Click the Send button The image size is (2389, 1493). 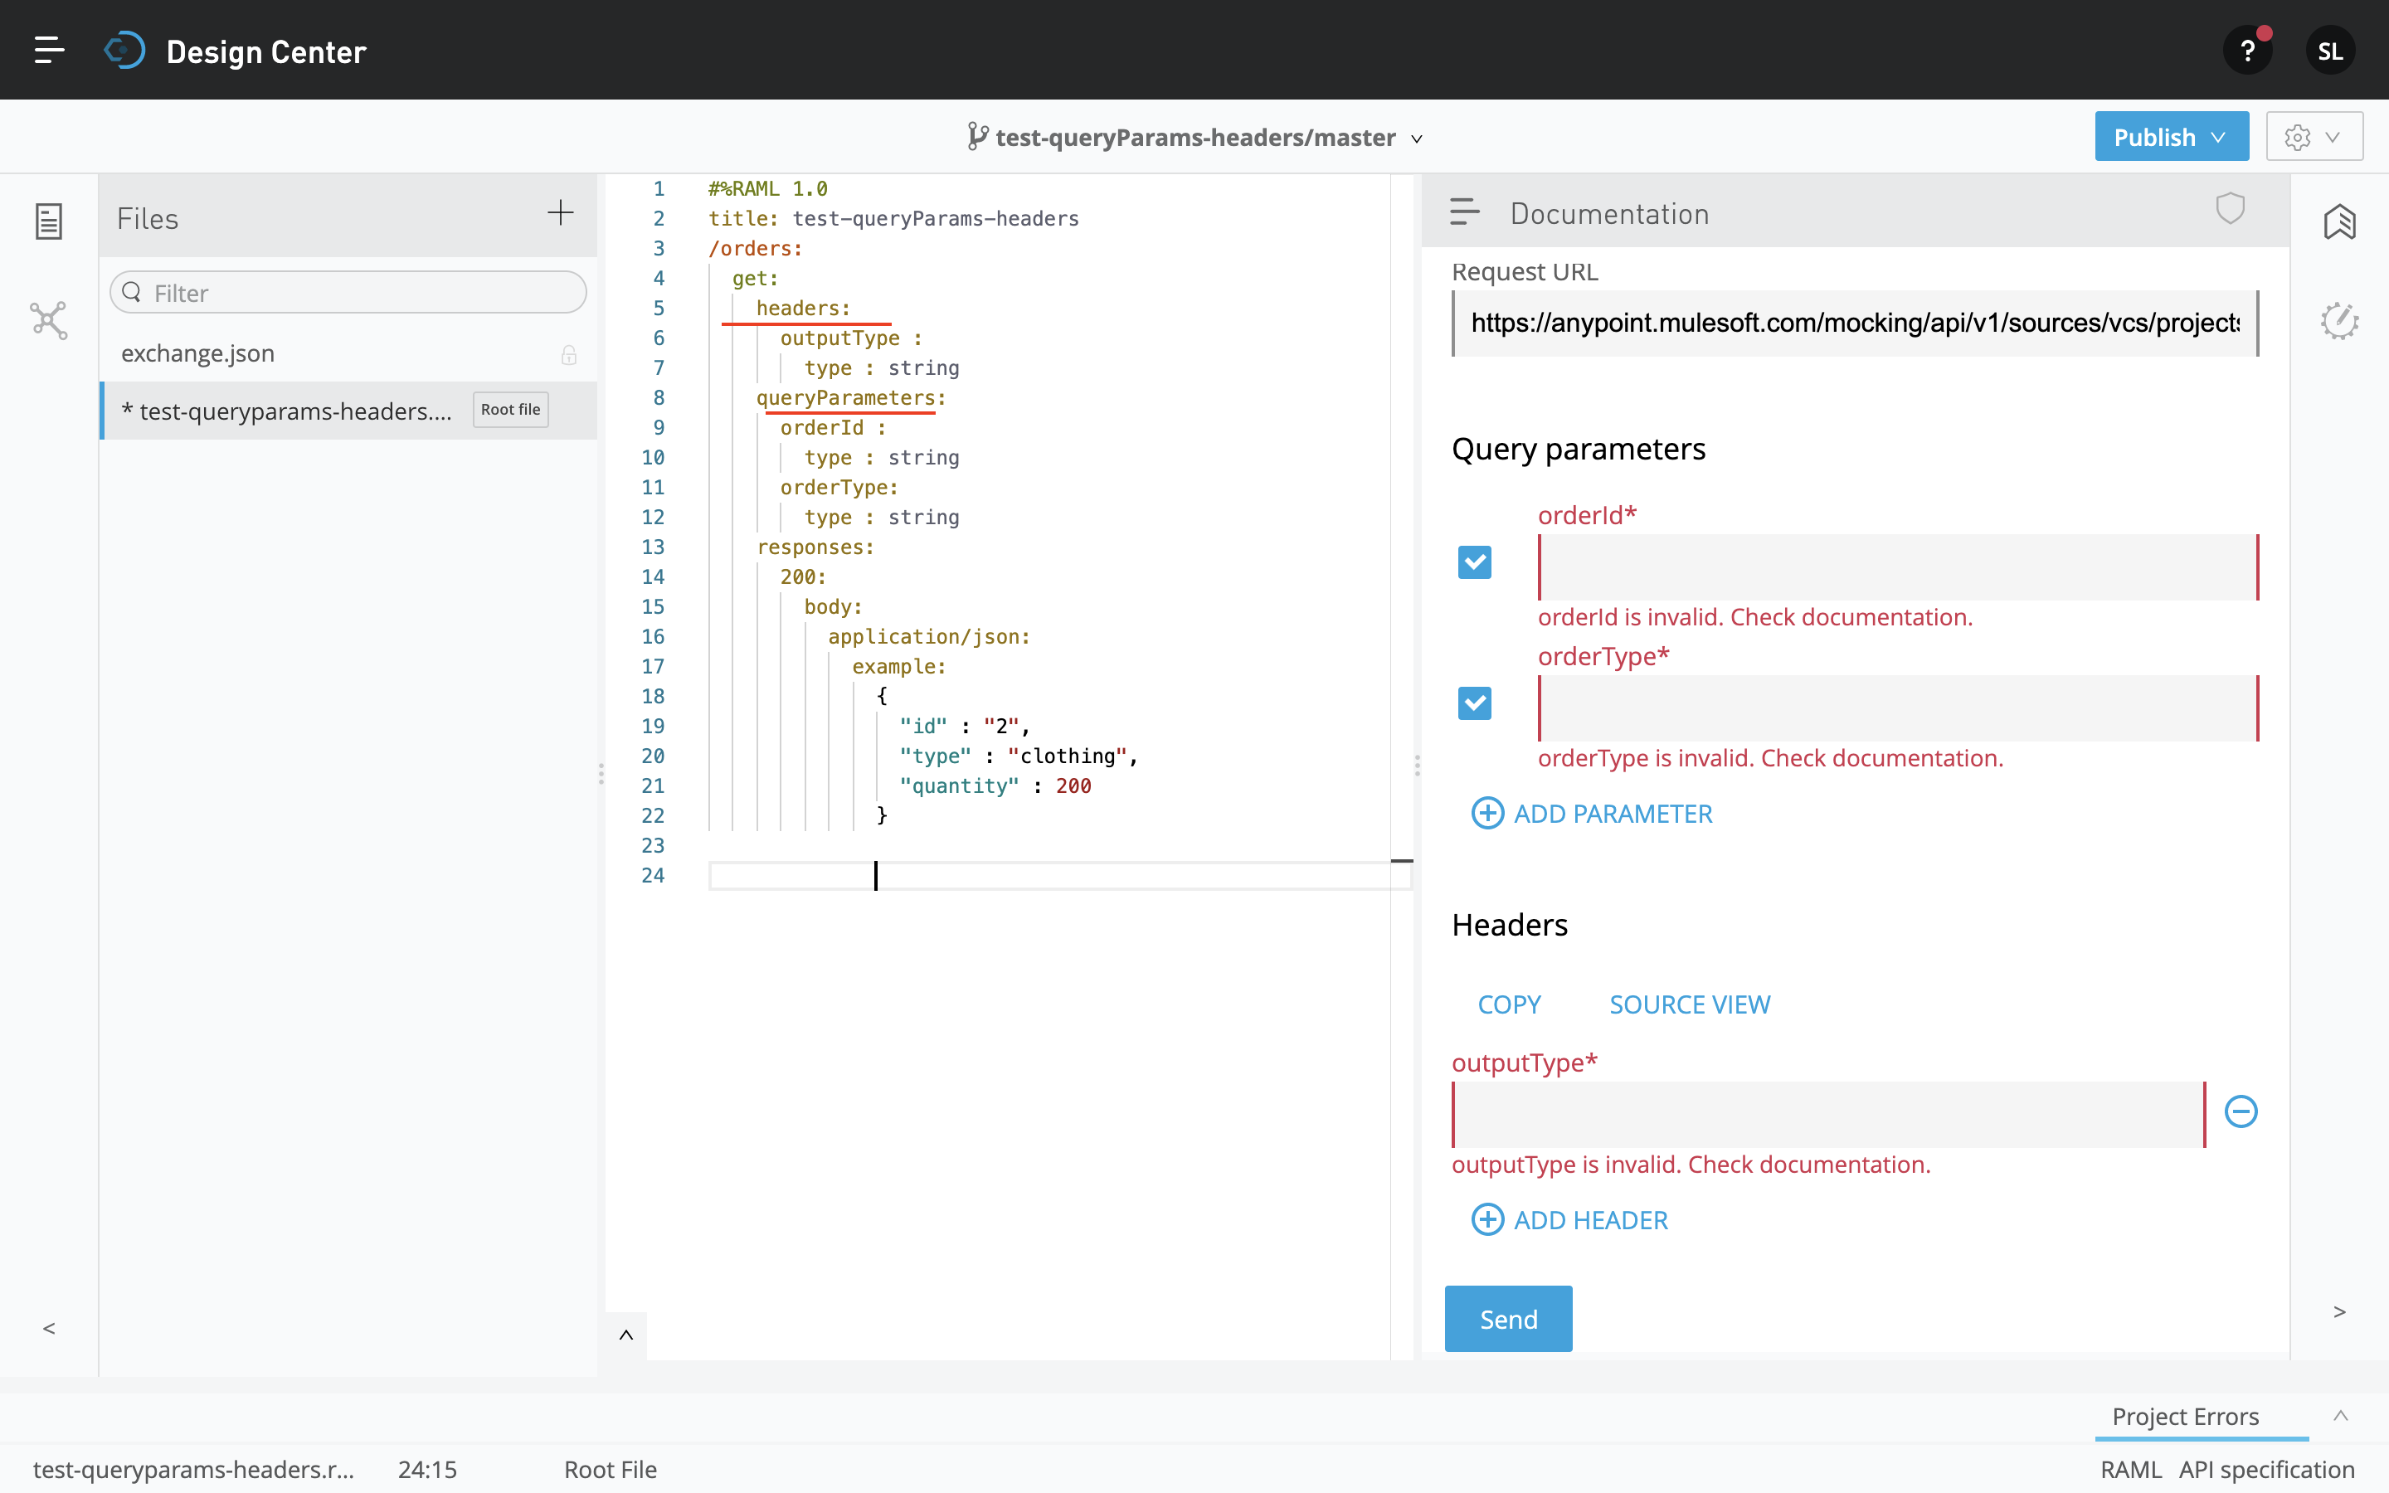point(1507,1318)
